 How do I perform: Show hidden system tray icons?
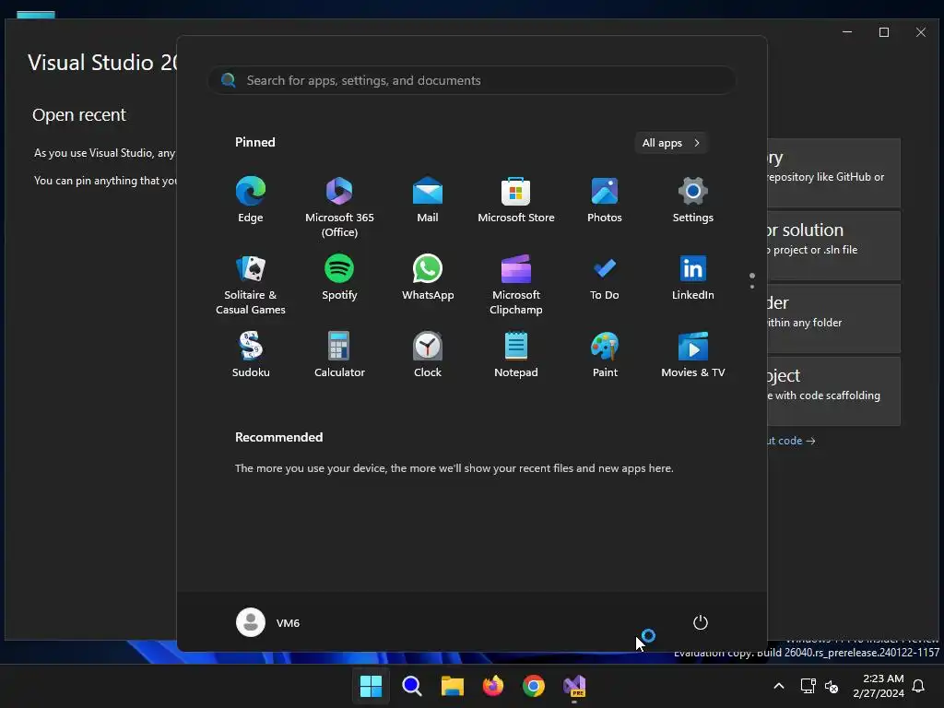(778, 686)
